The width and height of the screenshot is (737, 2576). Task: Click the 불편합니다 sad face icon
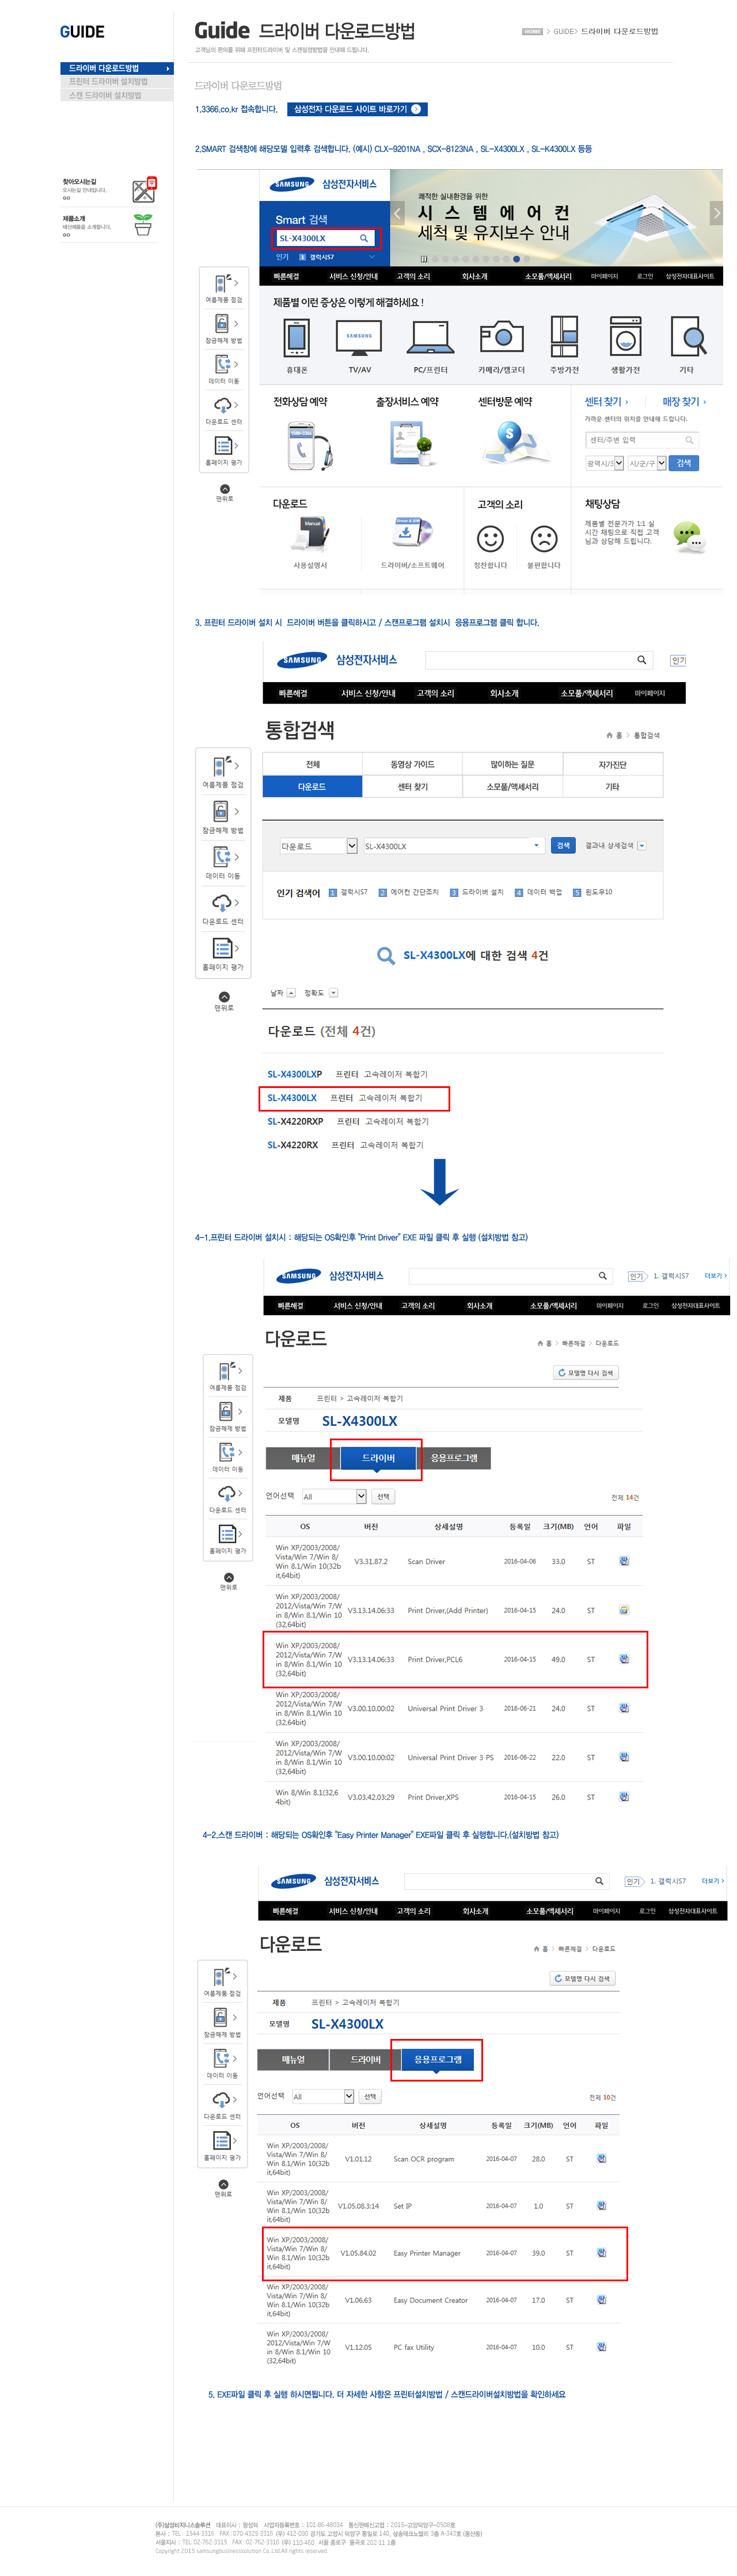click(544, 539)
